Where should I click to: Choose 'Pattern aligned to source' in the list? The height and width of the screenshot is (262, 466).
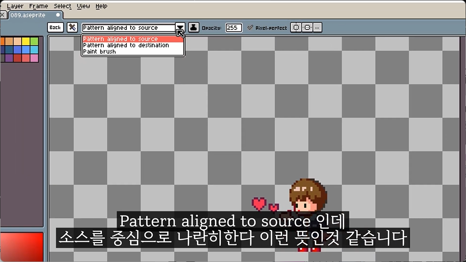pos(133,39)
